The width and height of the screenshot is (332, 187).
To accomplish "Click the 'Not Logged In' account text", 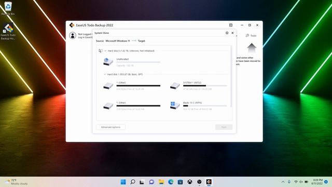I will tap(85, 34).
